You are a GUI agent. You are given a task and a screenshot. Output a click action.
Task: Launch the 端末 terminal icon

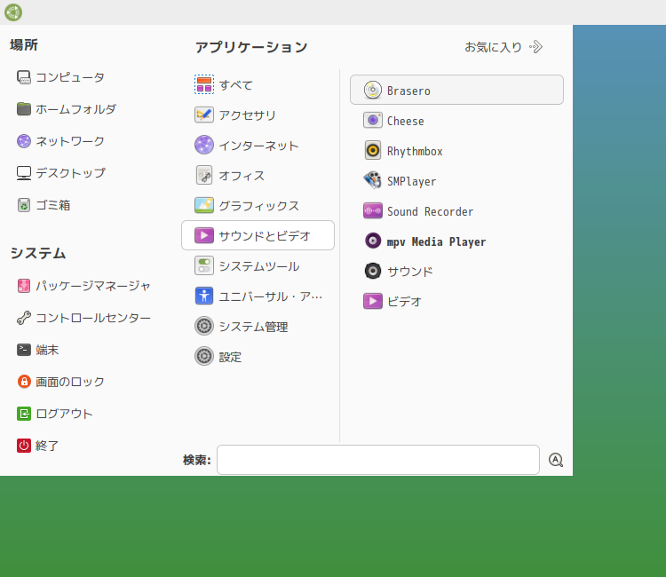(x=24, y=350)
